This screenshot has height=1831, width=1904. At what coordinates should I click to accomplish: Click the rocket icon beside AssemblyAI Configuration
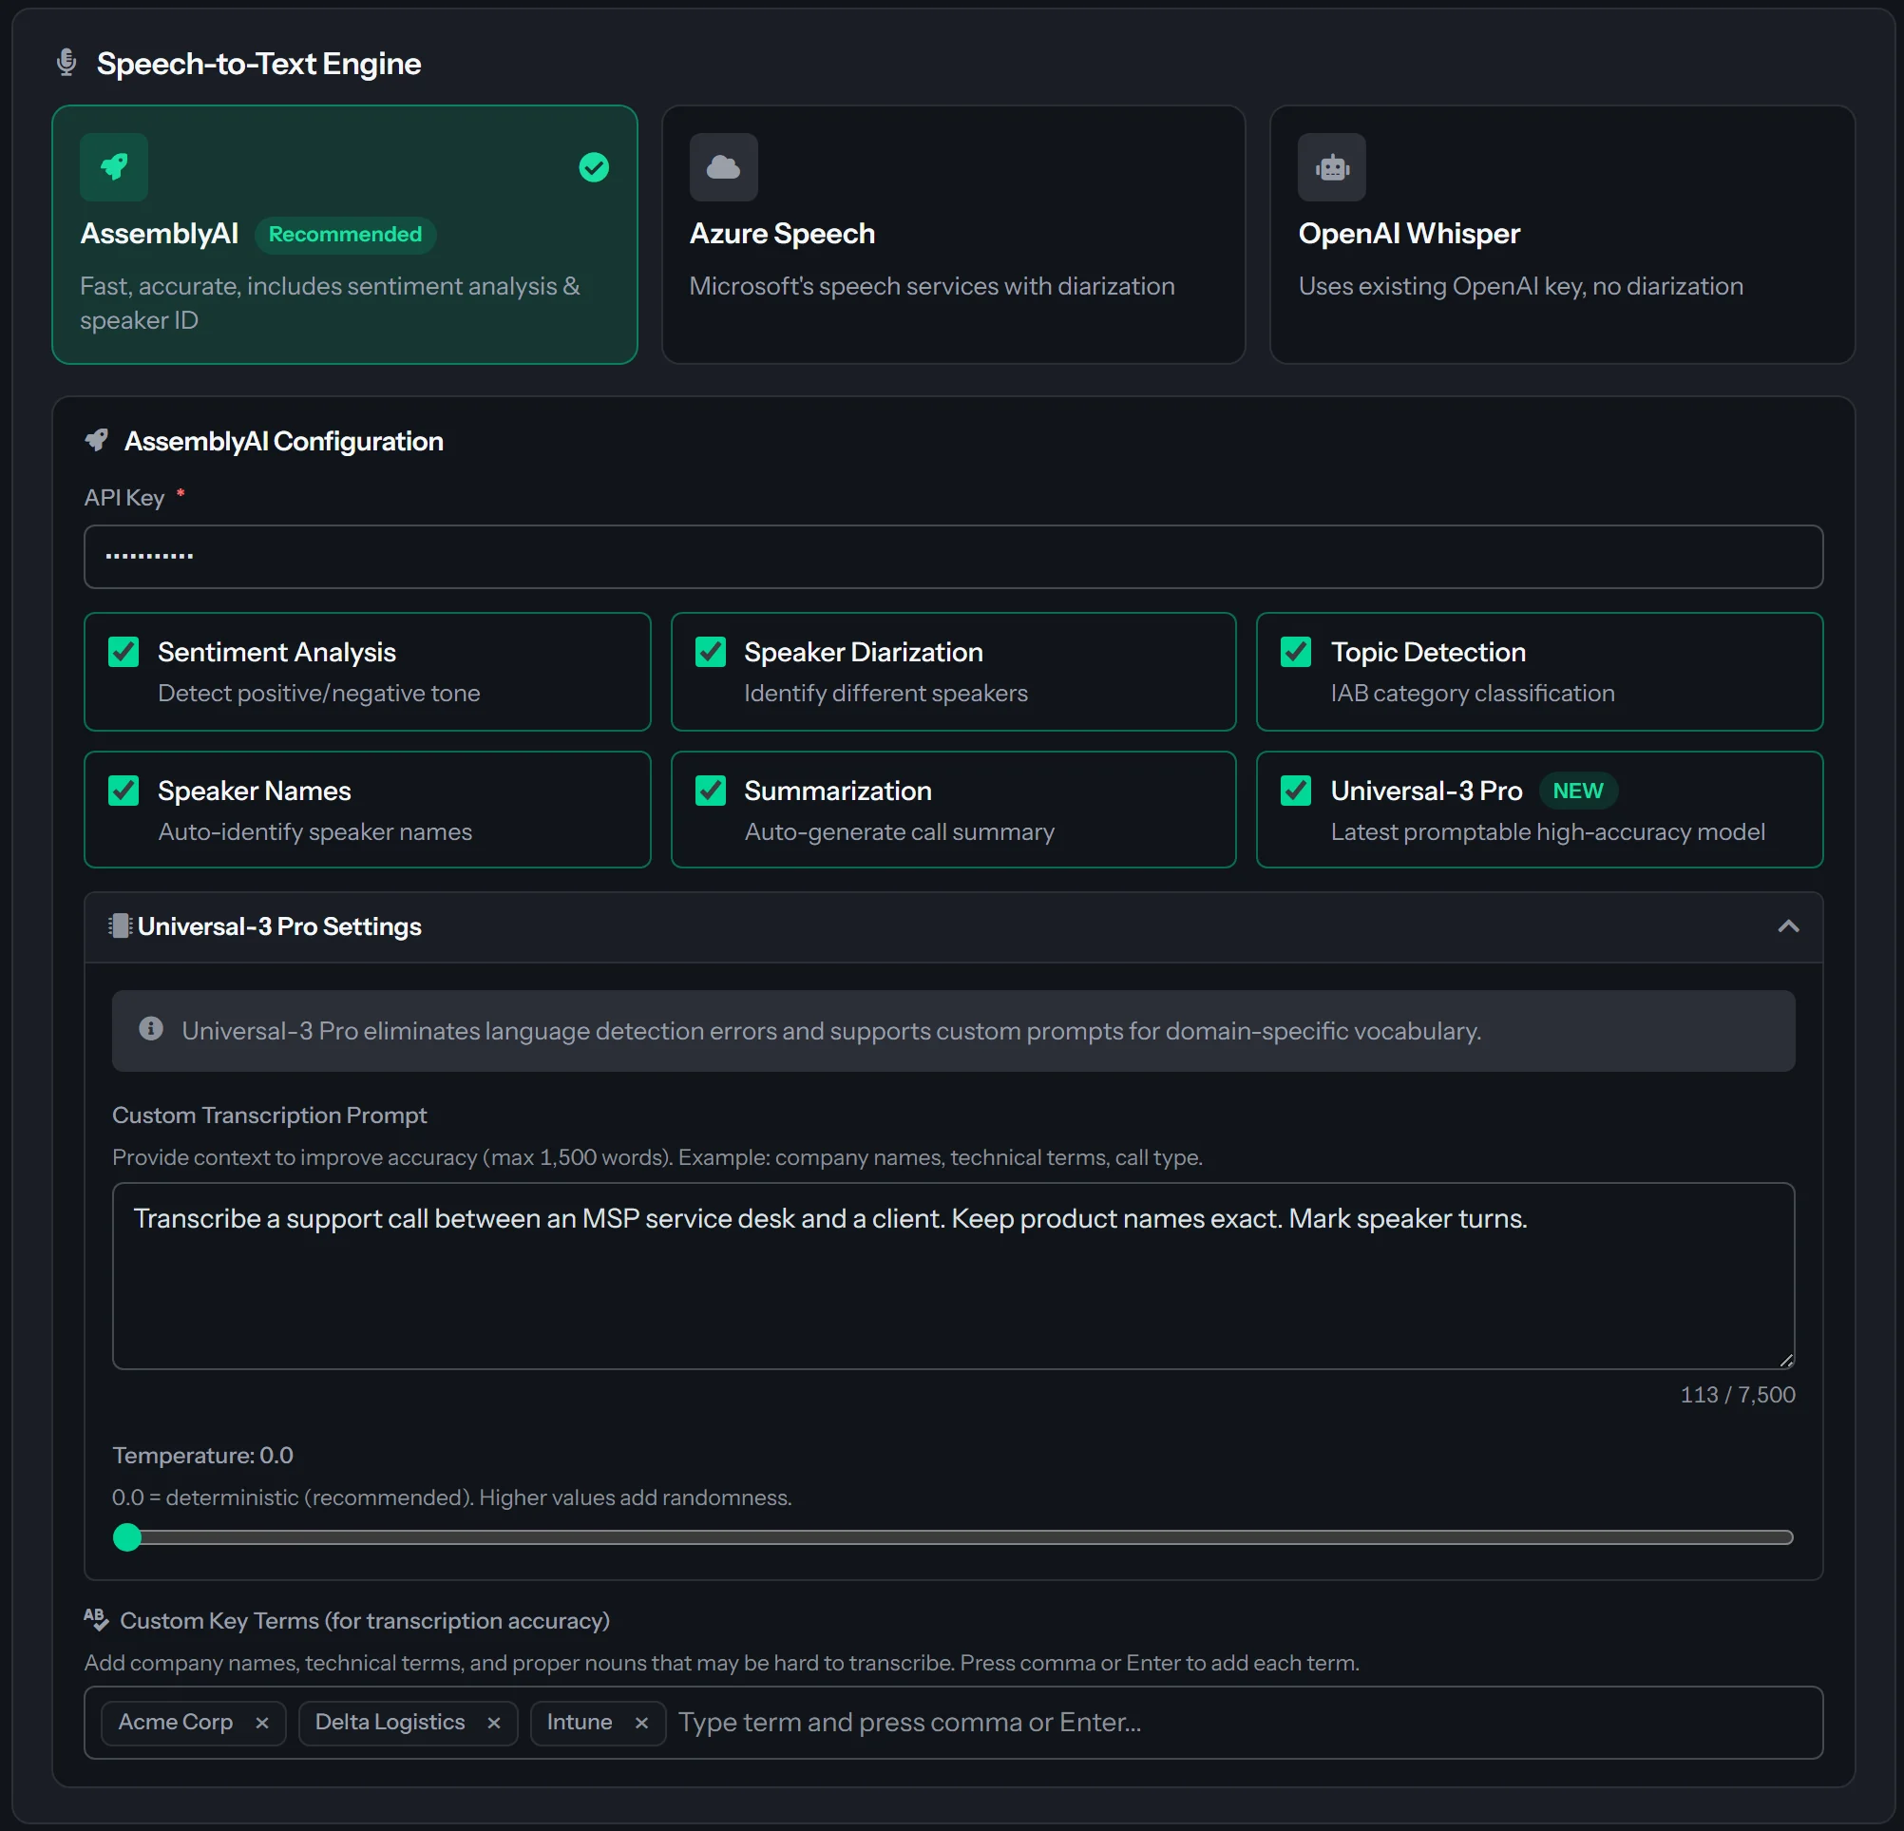[x=96, y=441]
